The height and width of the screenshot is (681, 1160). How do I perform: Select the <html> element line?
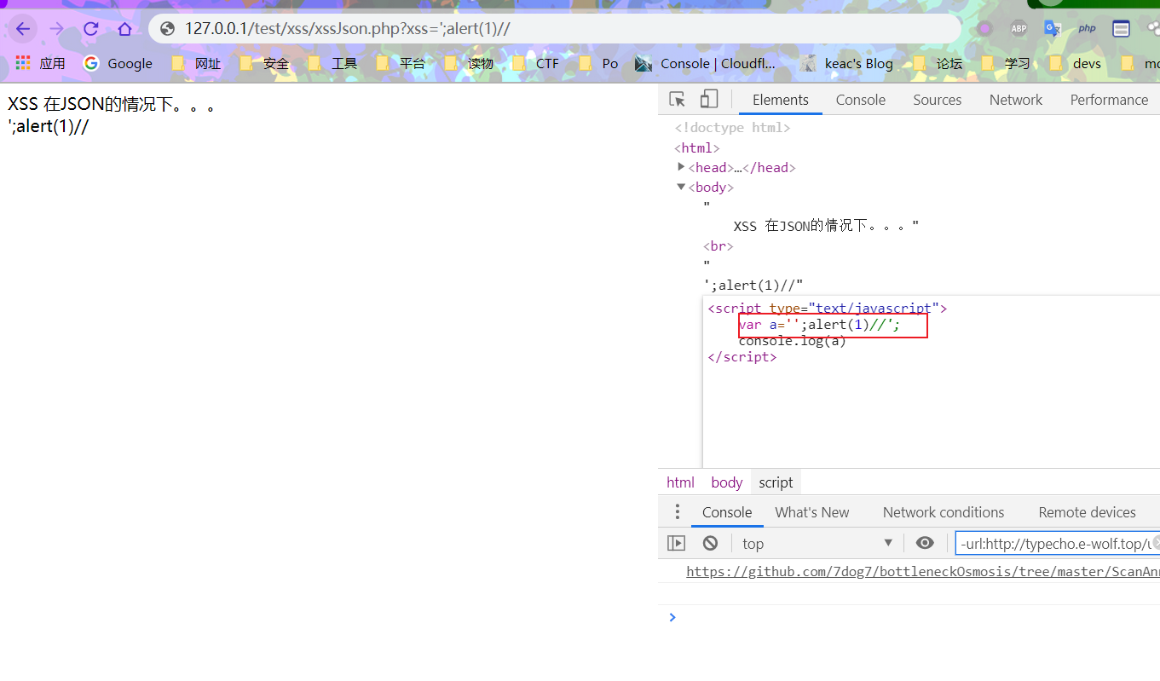click(x=697, y=148)
